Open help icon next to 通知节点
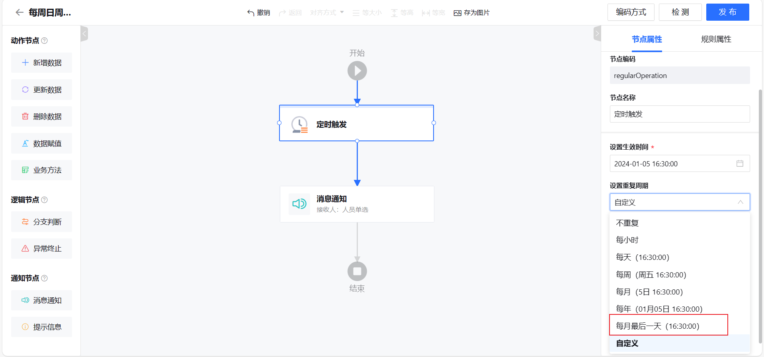The height and width of the screenshot is (357, 764). [x=45, y=278]
